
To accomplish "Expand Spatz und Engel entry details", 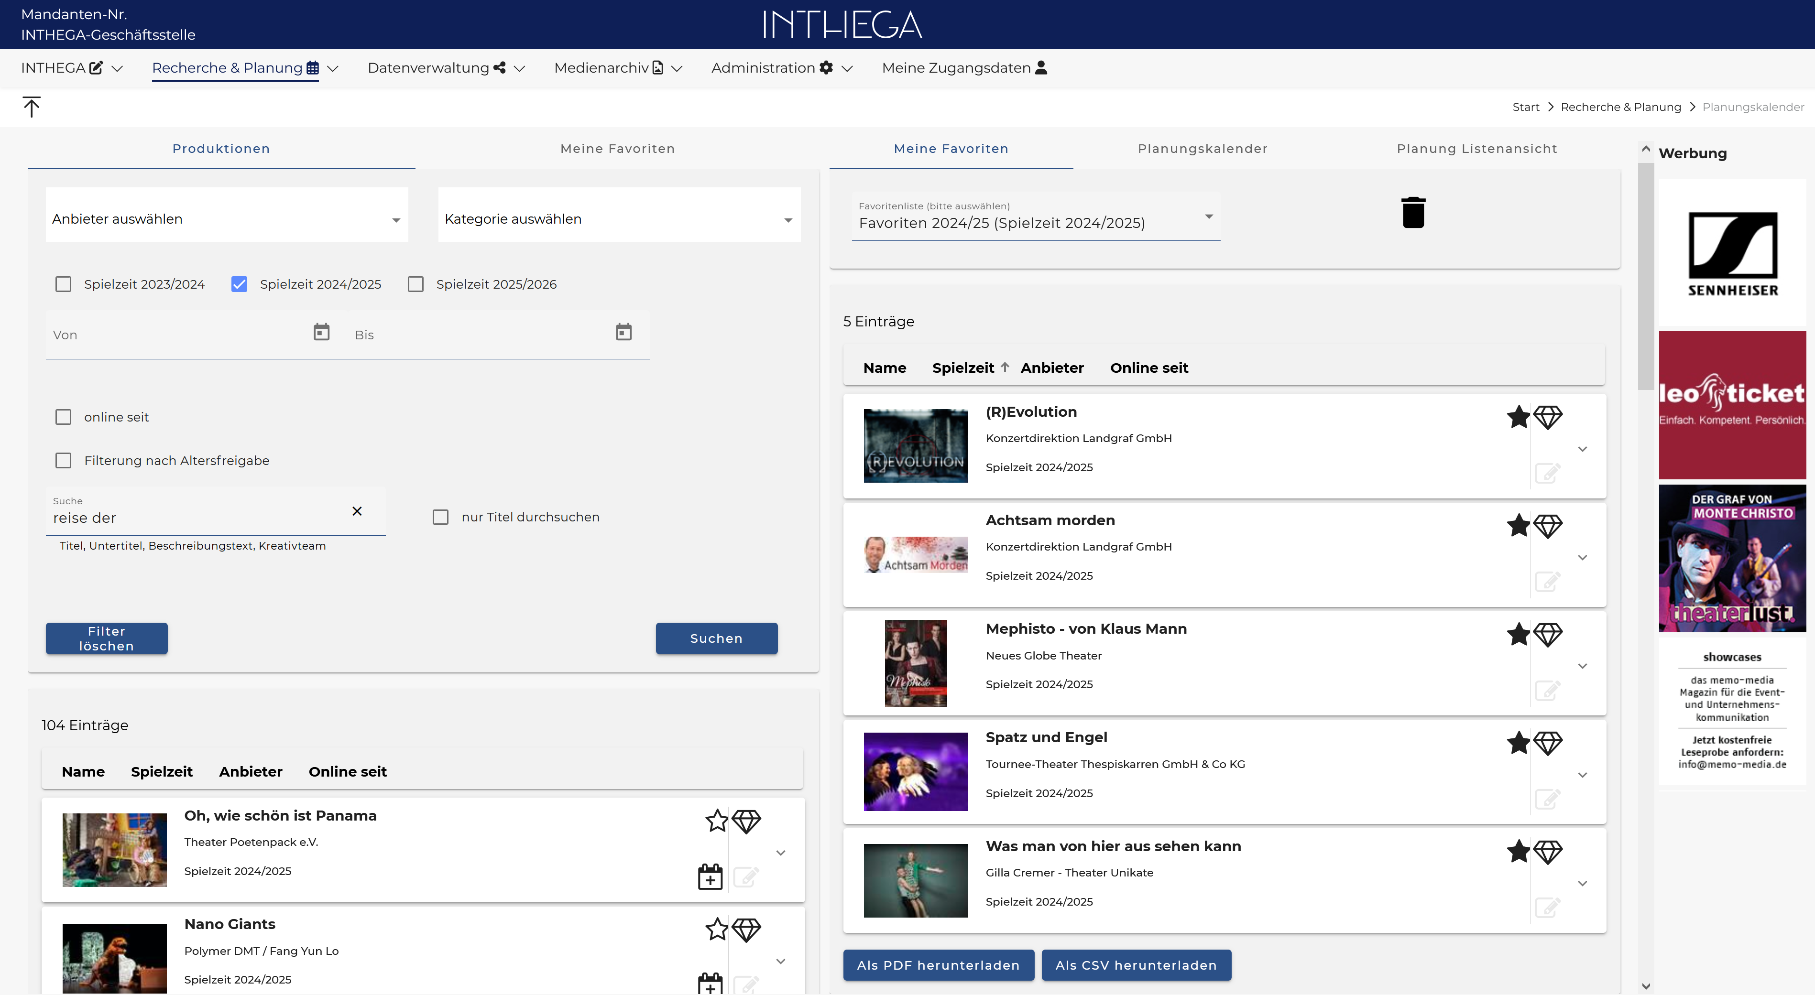I will [1583, 775].
